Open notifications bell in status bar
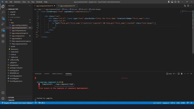Viewport: 194px width, 109px height. point(191,103)
